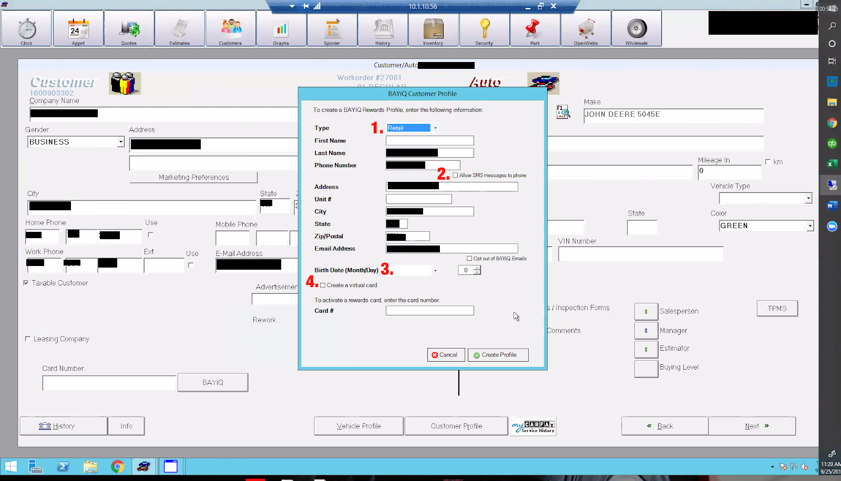This screenshot has height=481, width=841.
Task: Click the Buying Level box
Action: [646, 369]
